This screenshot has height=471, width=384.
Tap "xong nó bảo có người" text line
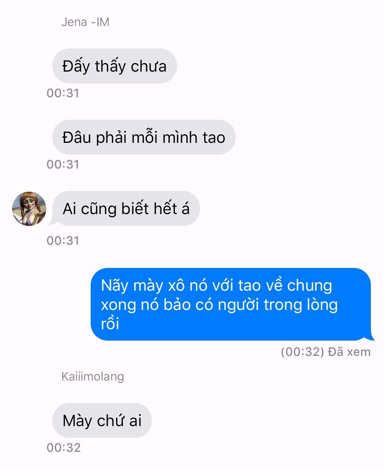(x=180, y=305)
